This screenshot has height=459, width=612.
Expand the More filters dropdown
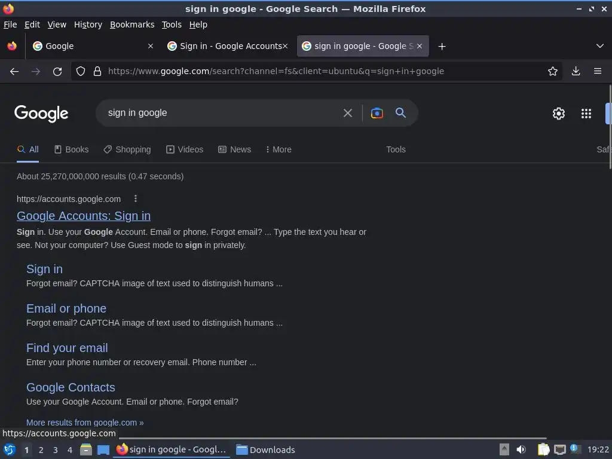click(279, 149)
